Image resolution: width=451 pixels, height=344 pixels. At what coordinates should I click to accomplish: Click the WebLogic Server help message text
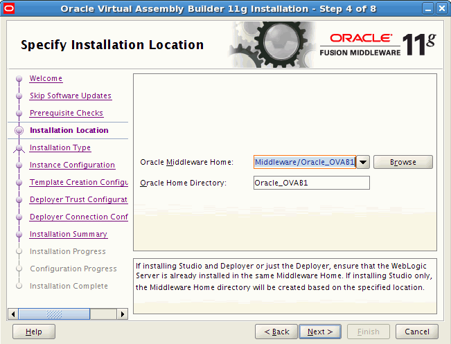[284, 276]
